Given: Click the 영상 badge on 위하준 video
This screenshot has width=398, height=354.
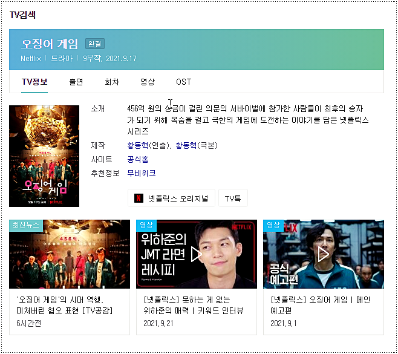Looking at the screenshot, I should (x=146, y=225).
